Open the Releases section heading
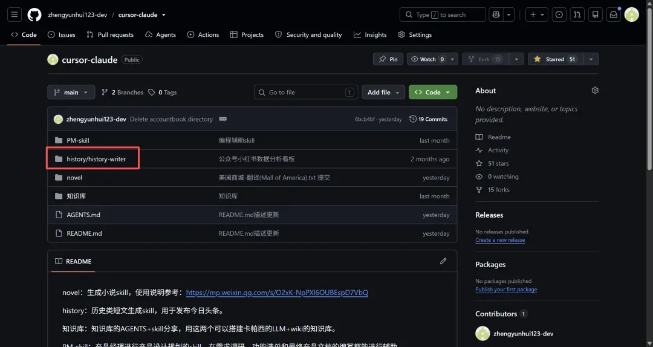This screenshot has height=347, width=653. point(489,215)
